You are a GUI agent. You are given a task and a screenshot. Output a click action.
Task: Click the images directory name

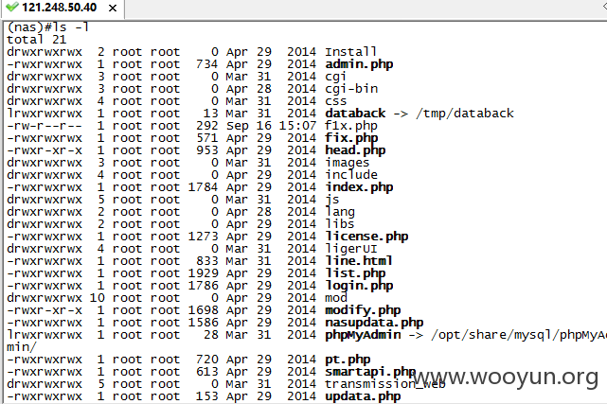(348, 163)
